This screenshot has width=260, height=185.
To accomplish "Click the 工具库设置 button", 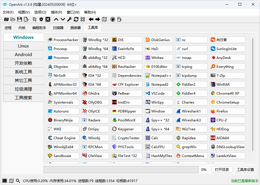I will pos(245,170).
